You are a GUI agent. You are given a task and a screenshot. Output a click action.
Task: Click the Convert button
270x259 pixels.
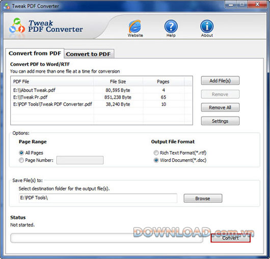tap(230, 238)
